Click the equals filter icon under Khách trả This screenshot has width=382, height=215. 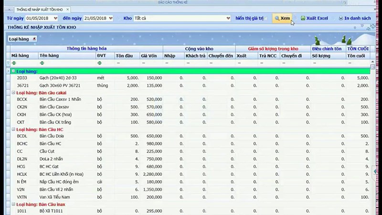pyautogui.click(x=188, y=63)
